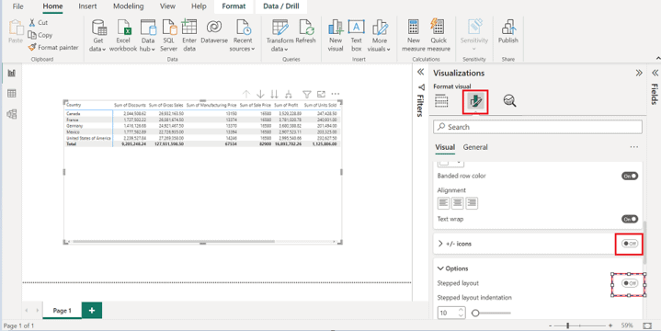Open the Format ribbon tab
Image resolution: width=661 pixels, height=331 pixels.
[x=234, y=6]
